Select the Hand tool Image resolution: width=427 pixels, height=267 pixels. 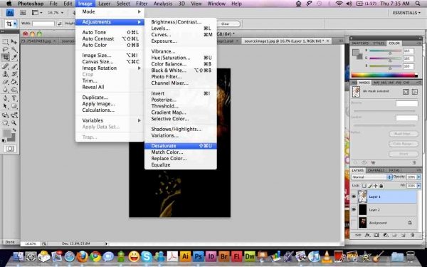(x=5, y=123)
